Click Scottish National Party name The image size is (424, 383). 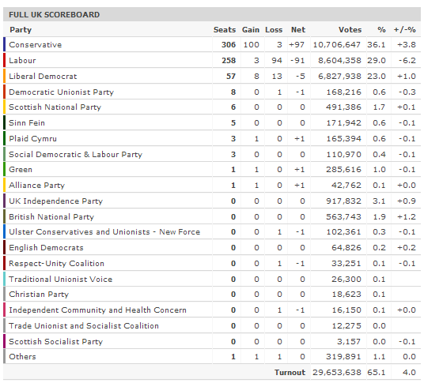[55, 107]
